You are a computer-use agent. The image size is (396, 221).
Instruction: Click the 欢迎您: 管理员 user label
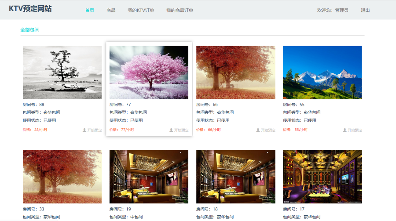tap(333, 11)
